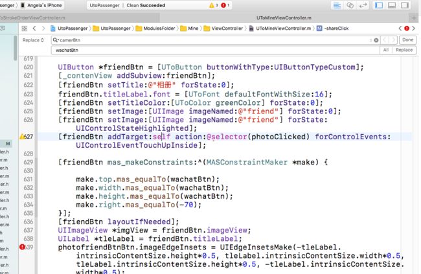
Task: Clear the search field text
Action: click(x=376, y=40)
